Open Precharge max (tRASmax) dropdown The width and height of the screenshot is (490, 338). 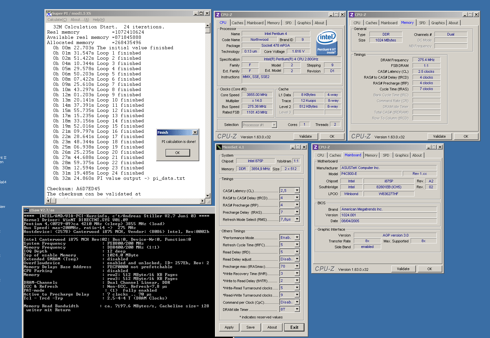[x=297, y=266]
